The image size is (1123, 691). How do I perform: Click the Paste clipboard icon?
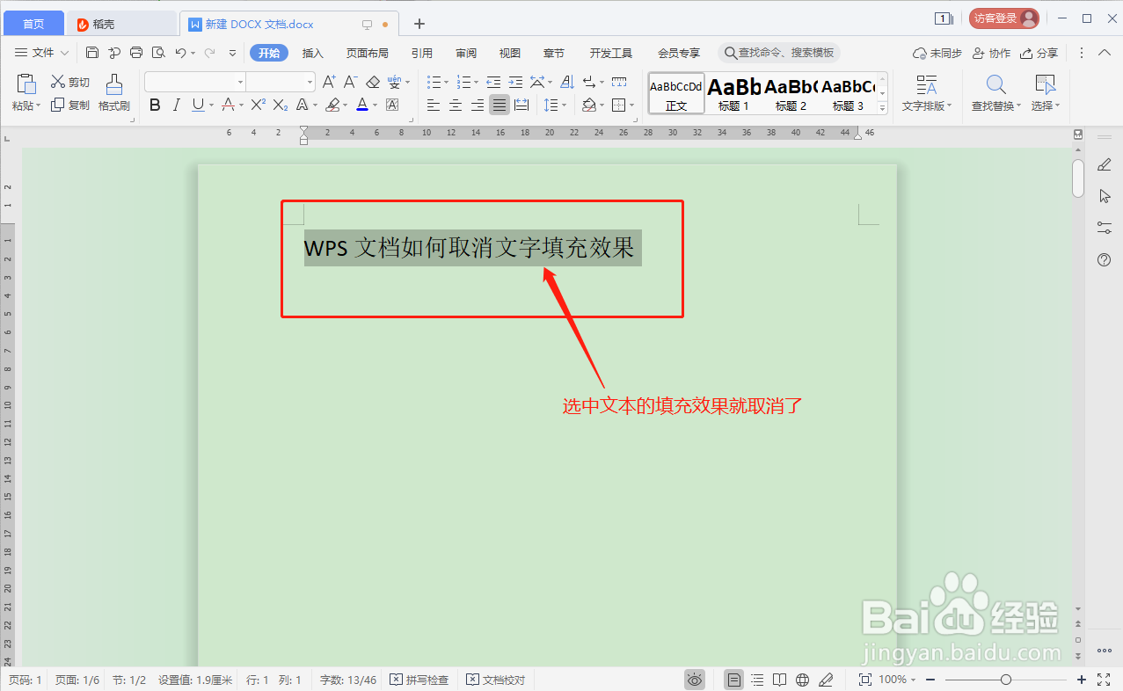point(26,84)
